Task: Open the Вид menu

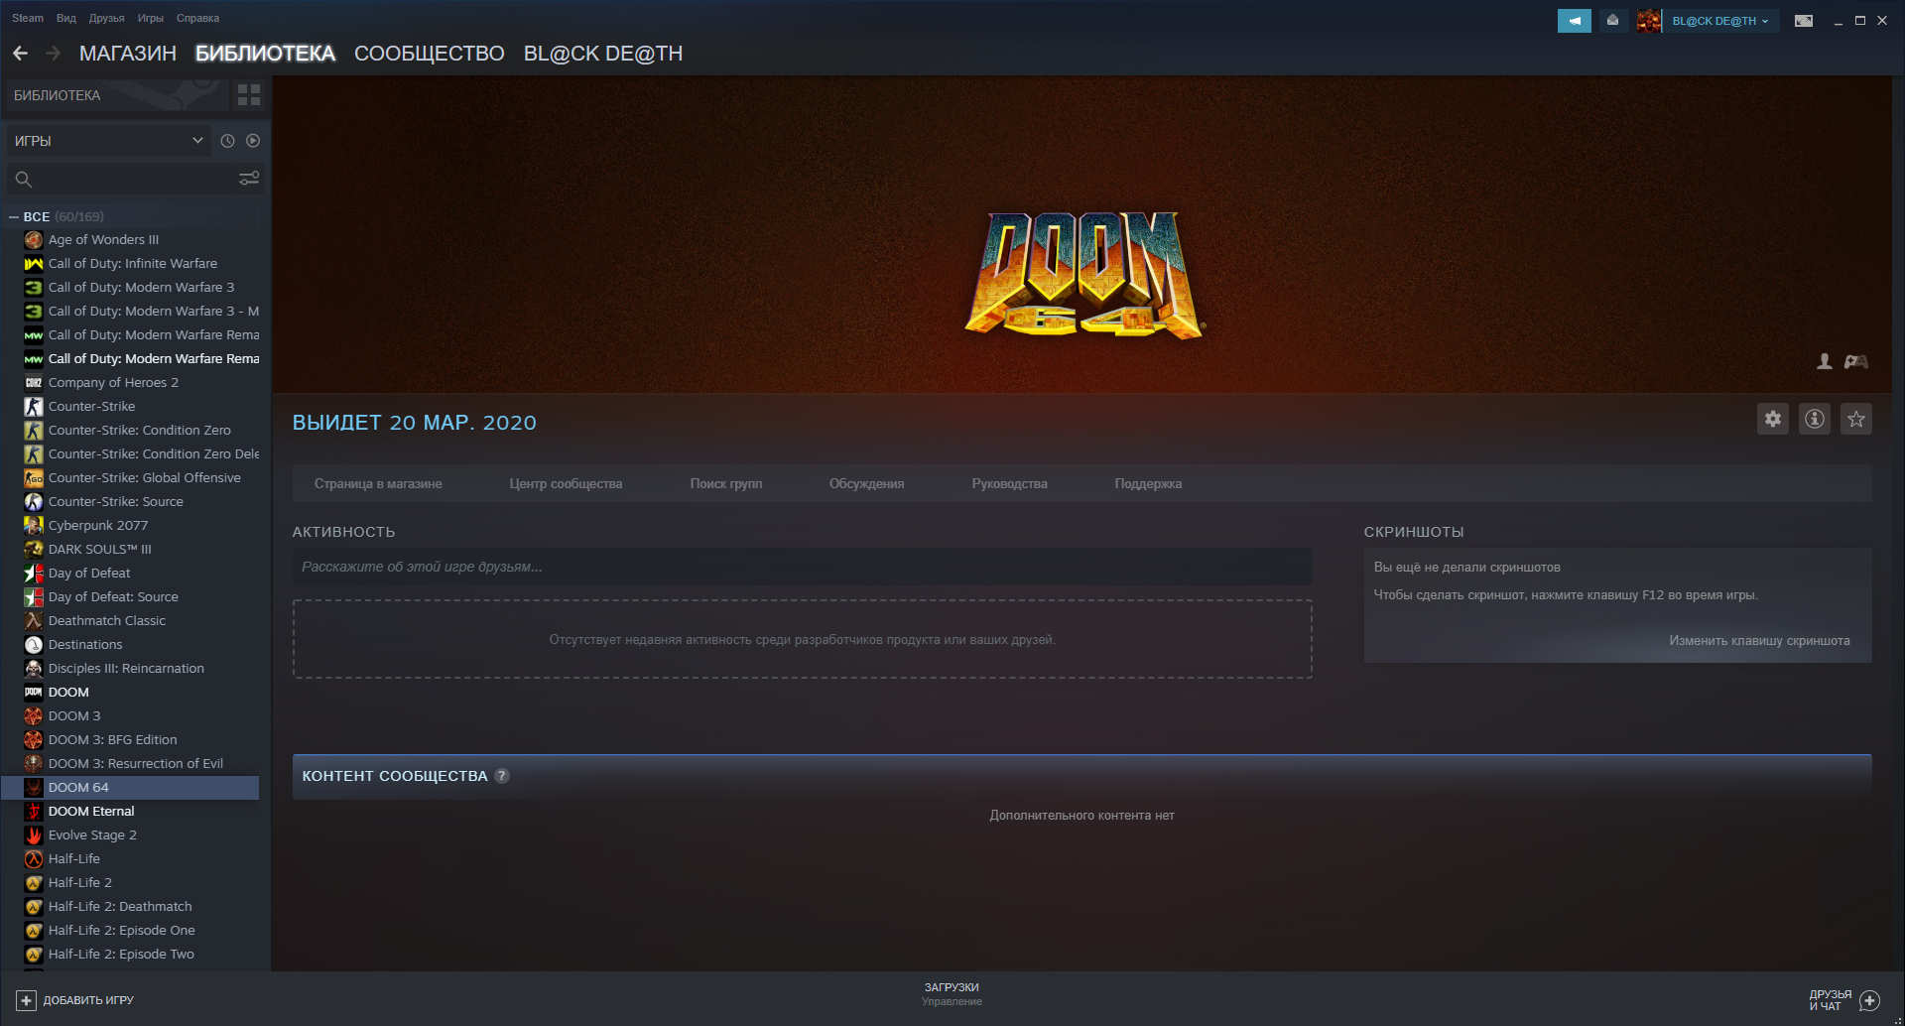Action: [x=66, y=18]
